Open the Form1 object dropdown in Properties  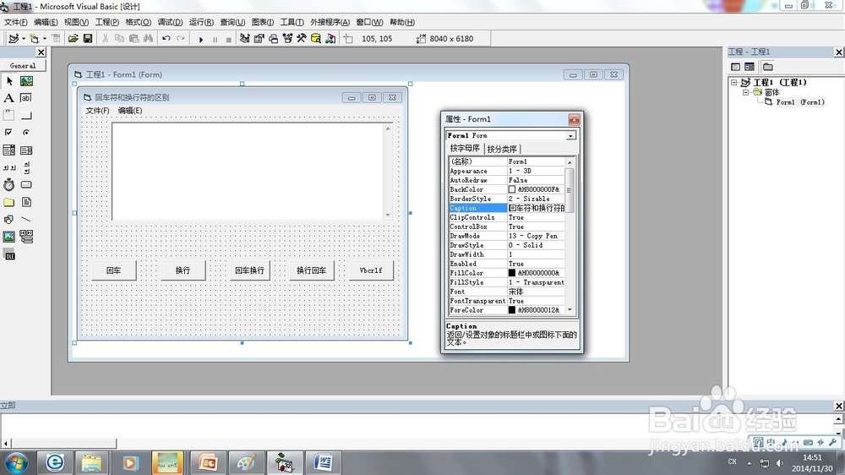570,136
